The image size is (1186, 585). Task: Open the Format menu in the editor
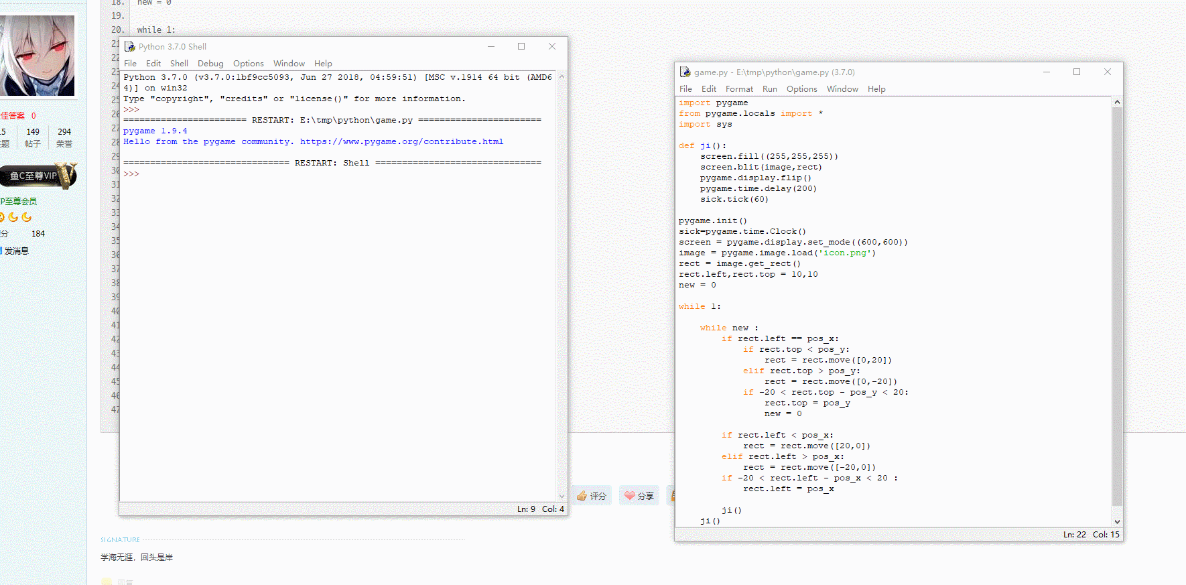click(739, 89)
